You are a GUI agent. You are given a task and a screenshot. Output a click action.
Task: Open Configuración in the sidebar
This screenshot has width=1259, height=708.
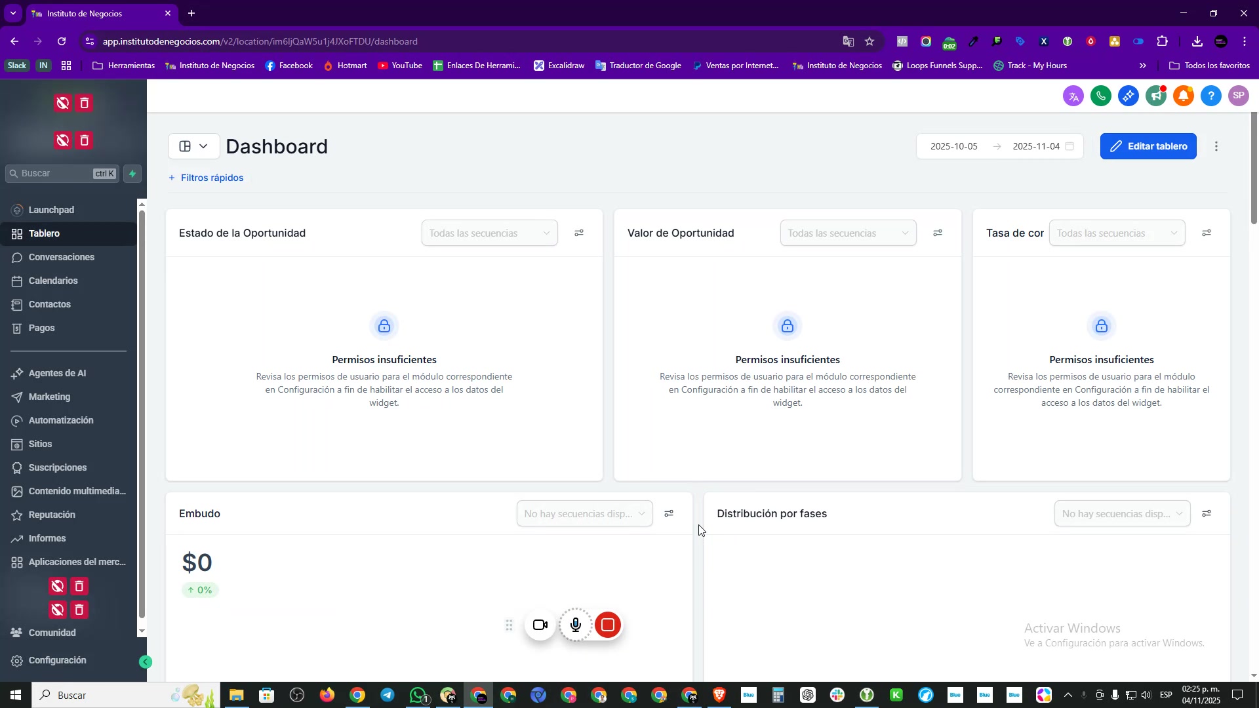pos(57,660)
